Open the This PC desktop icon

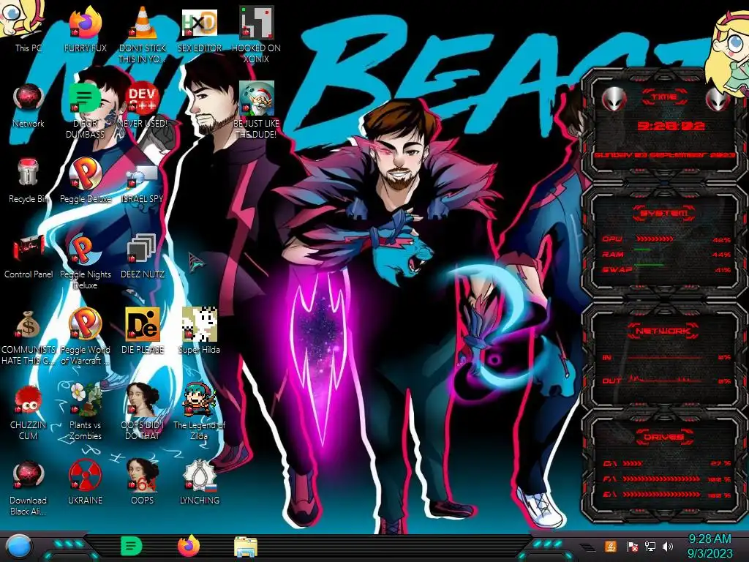tap(29, 26)
